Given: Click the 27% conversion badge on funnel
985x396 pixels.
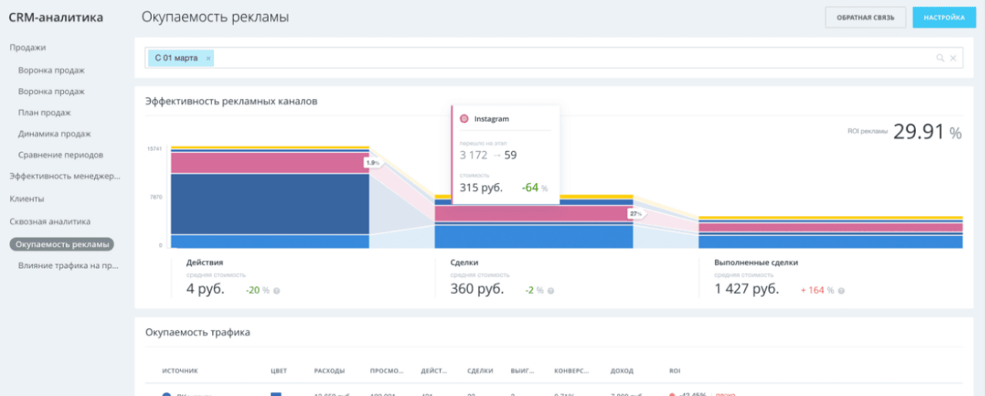Looking at the screenshot, I should (x=636, y=215).
